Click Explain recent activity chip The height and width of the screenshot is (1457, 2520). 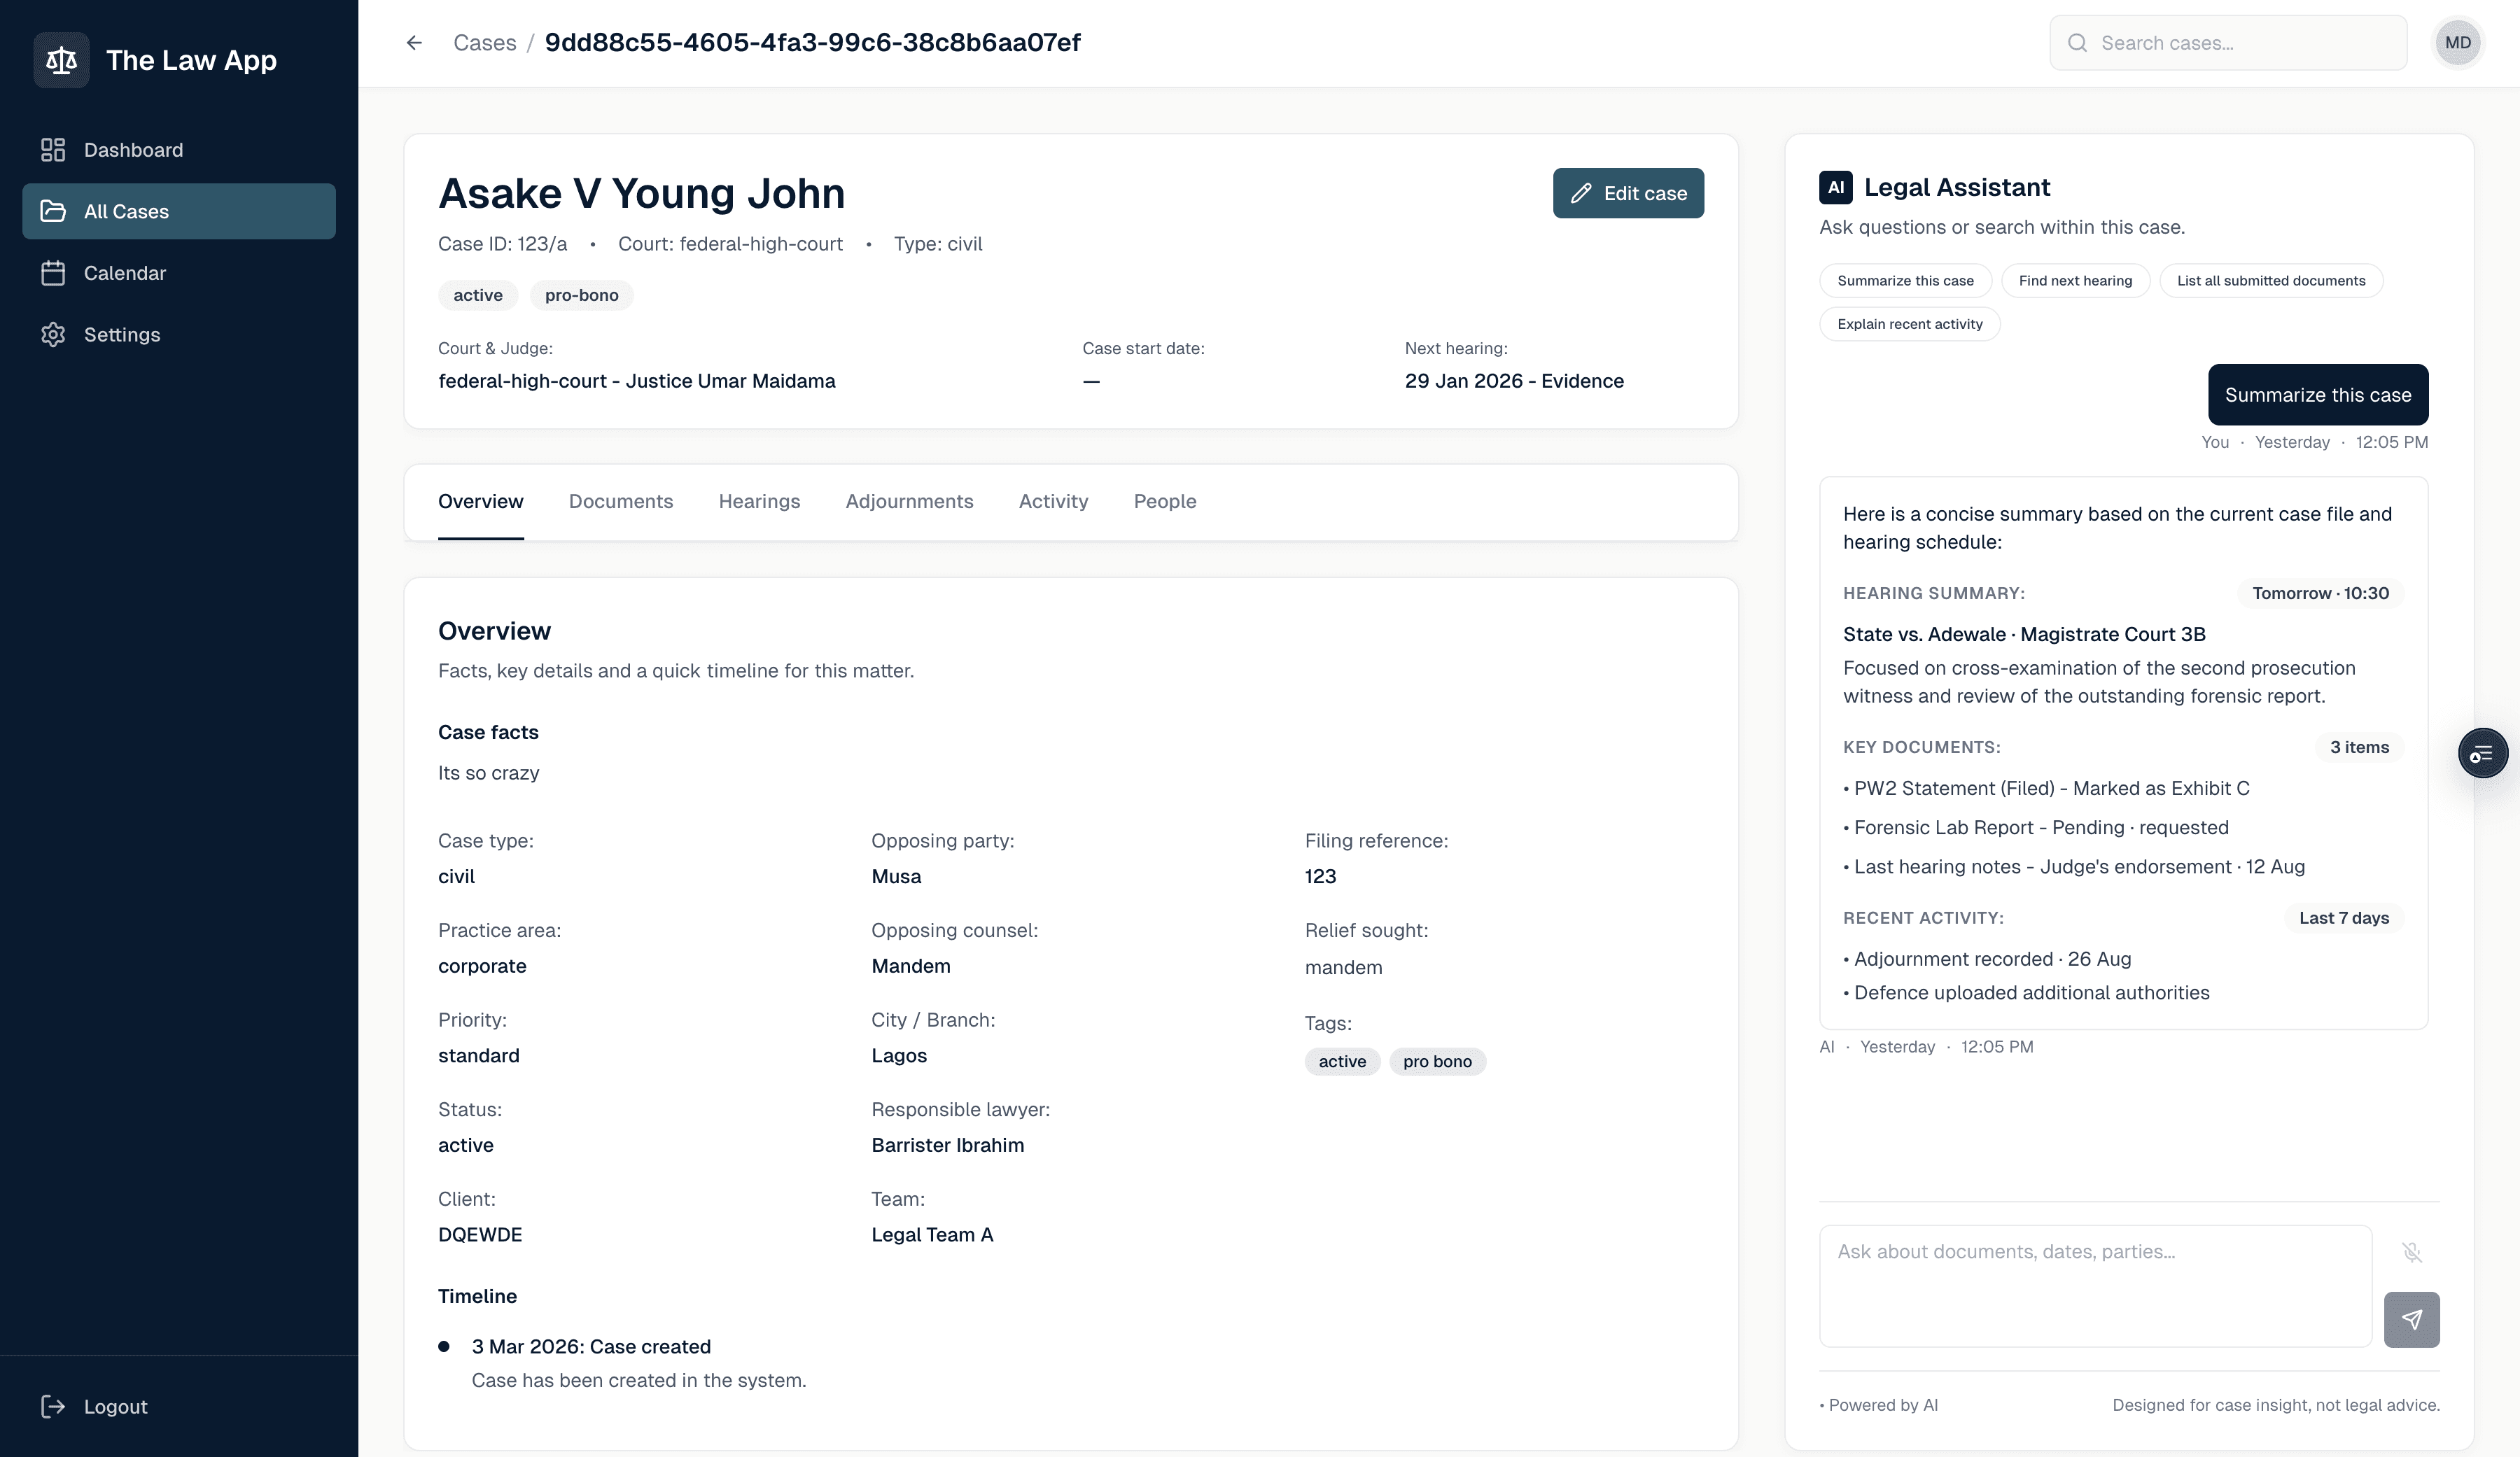1909,324
